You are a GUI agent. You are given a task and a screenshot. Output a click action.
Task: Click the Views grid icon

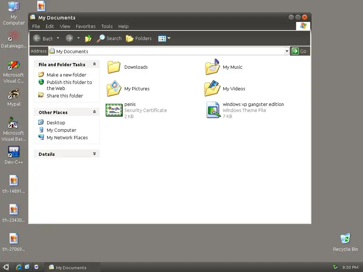click(162, 38)
